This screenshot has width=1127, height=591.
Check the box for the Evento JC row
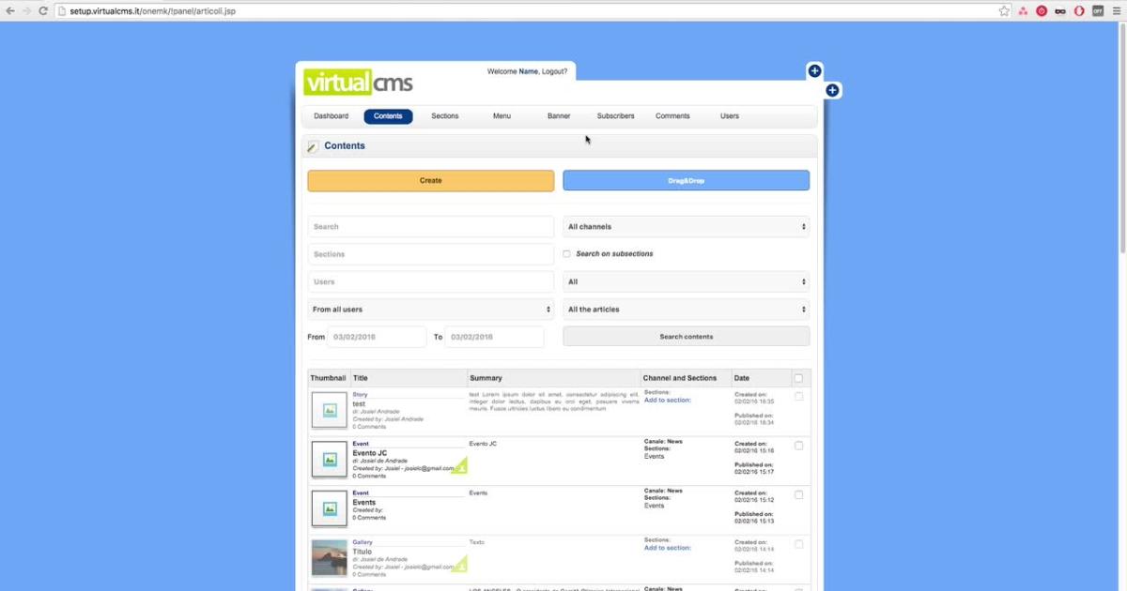point(798,446)
